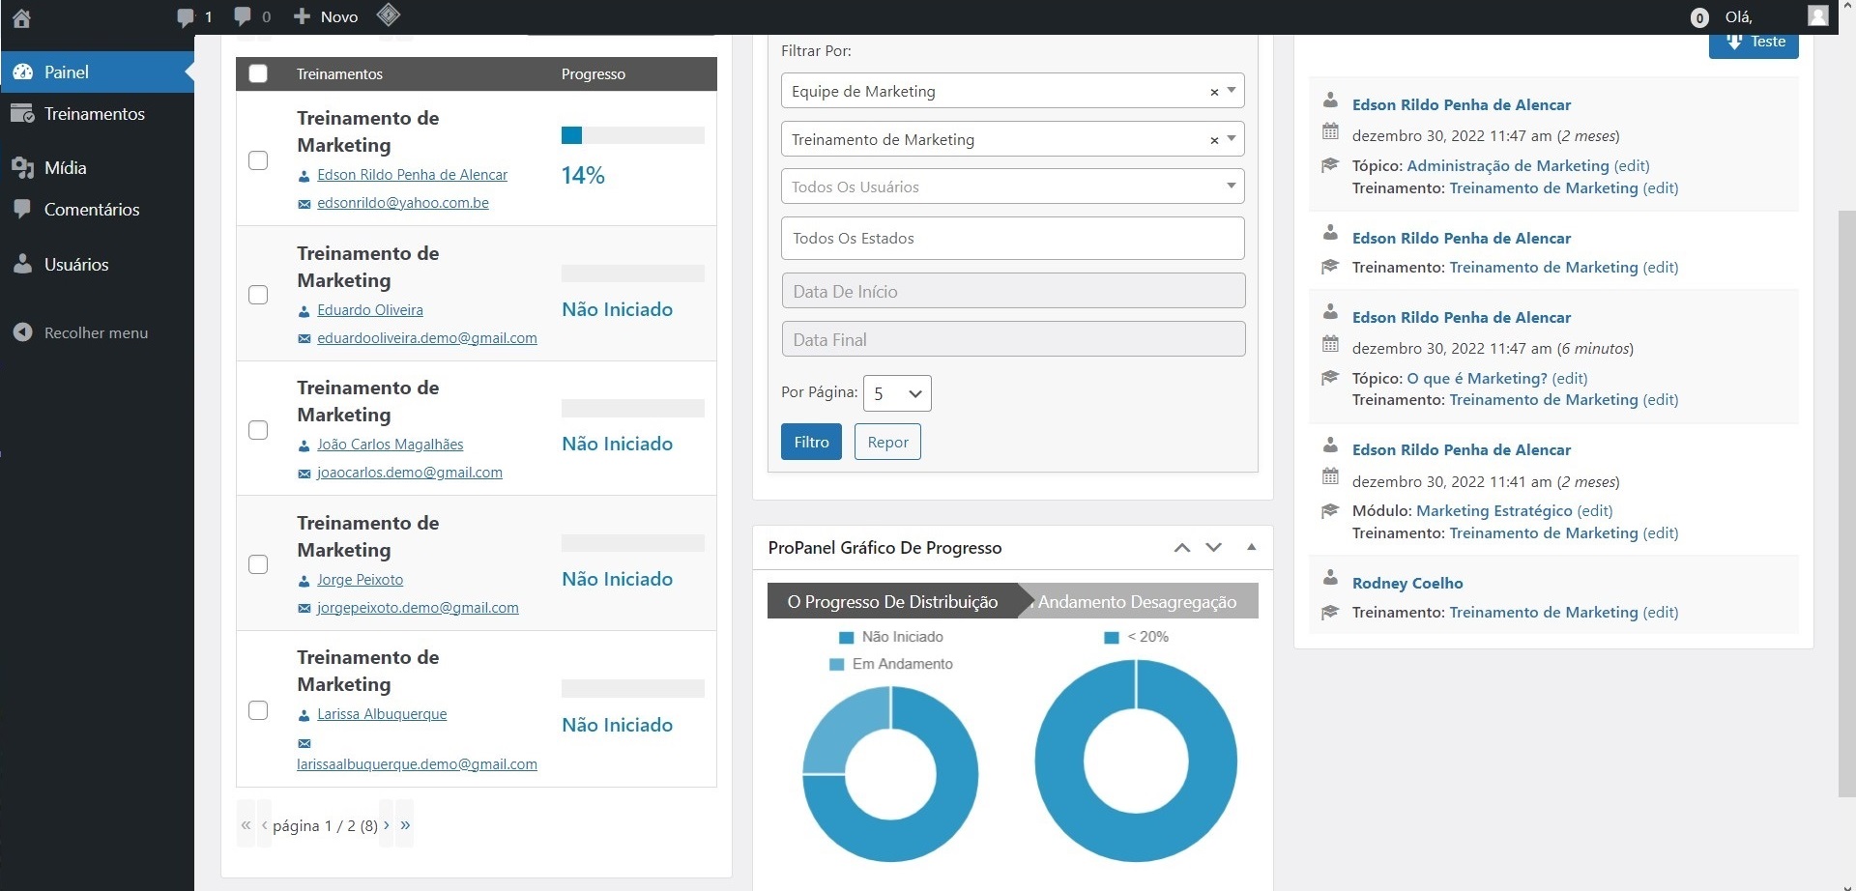Click the diamond plugin icon in top bar
The width and height of the screenshot is (1856, 891).
tap(388, 15)
